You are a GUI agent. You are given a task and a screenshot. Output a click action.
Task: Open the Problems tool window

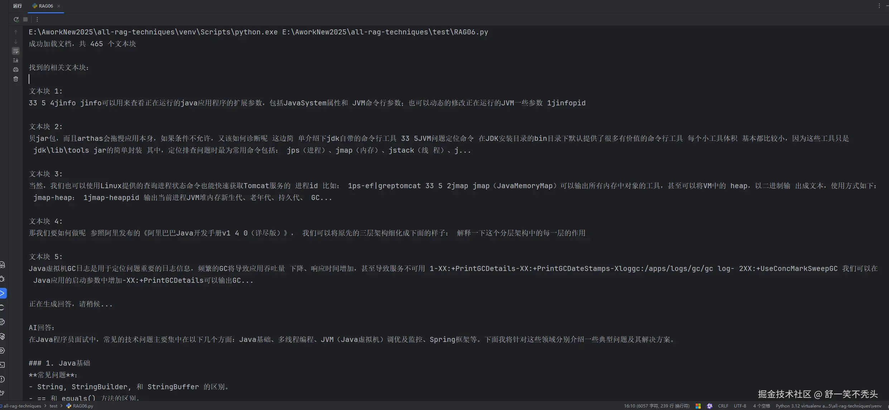click(x=3, y=379)
